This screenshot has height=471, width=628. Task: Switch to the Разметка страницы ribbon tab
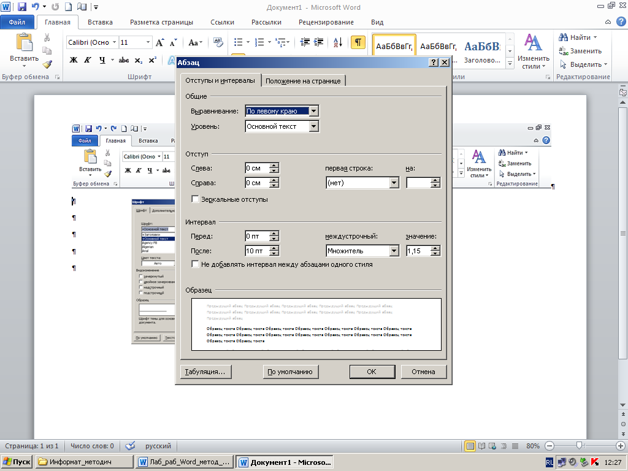click(x=161, y=23)
